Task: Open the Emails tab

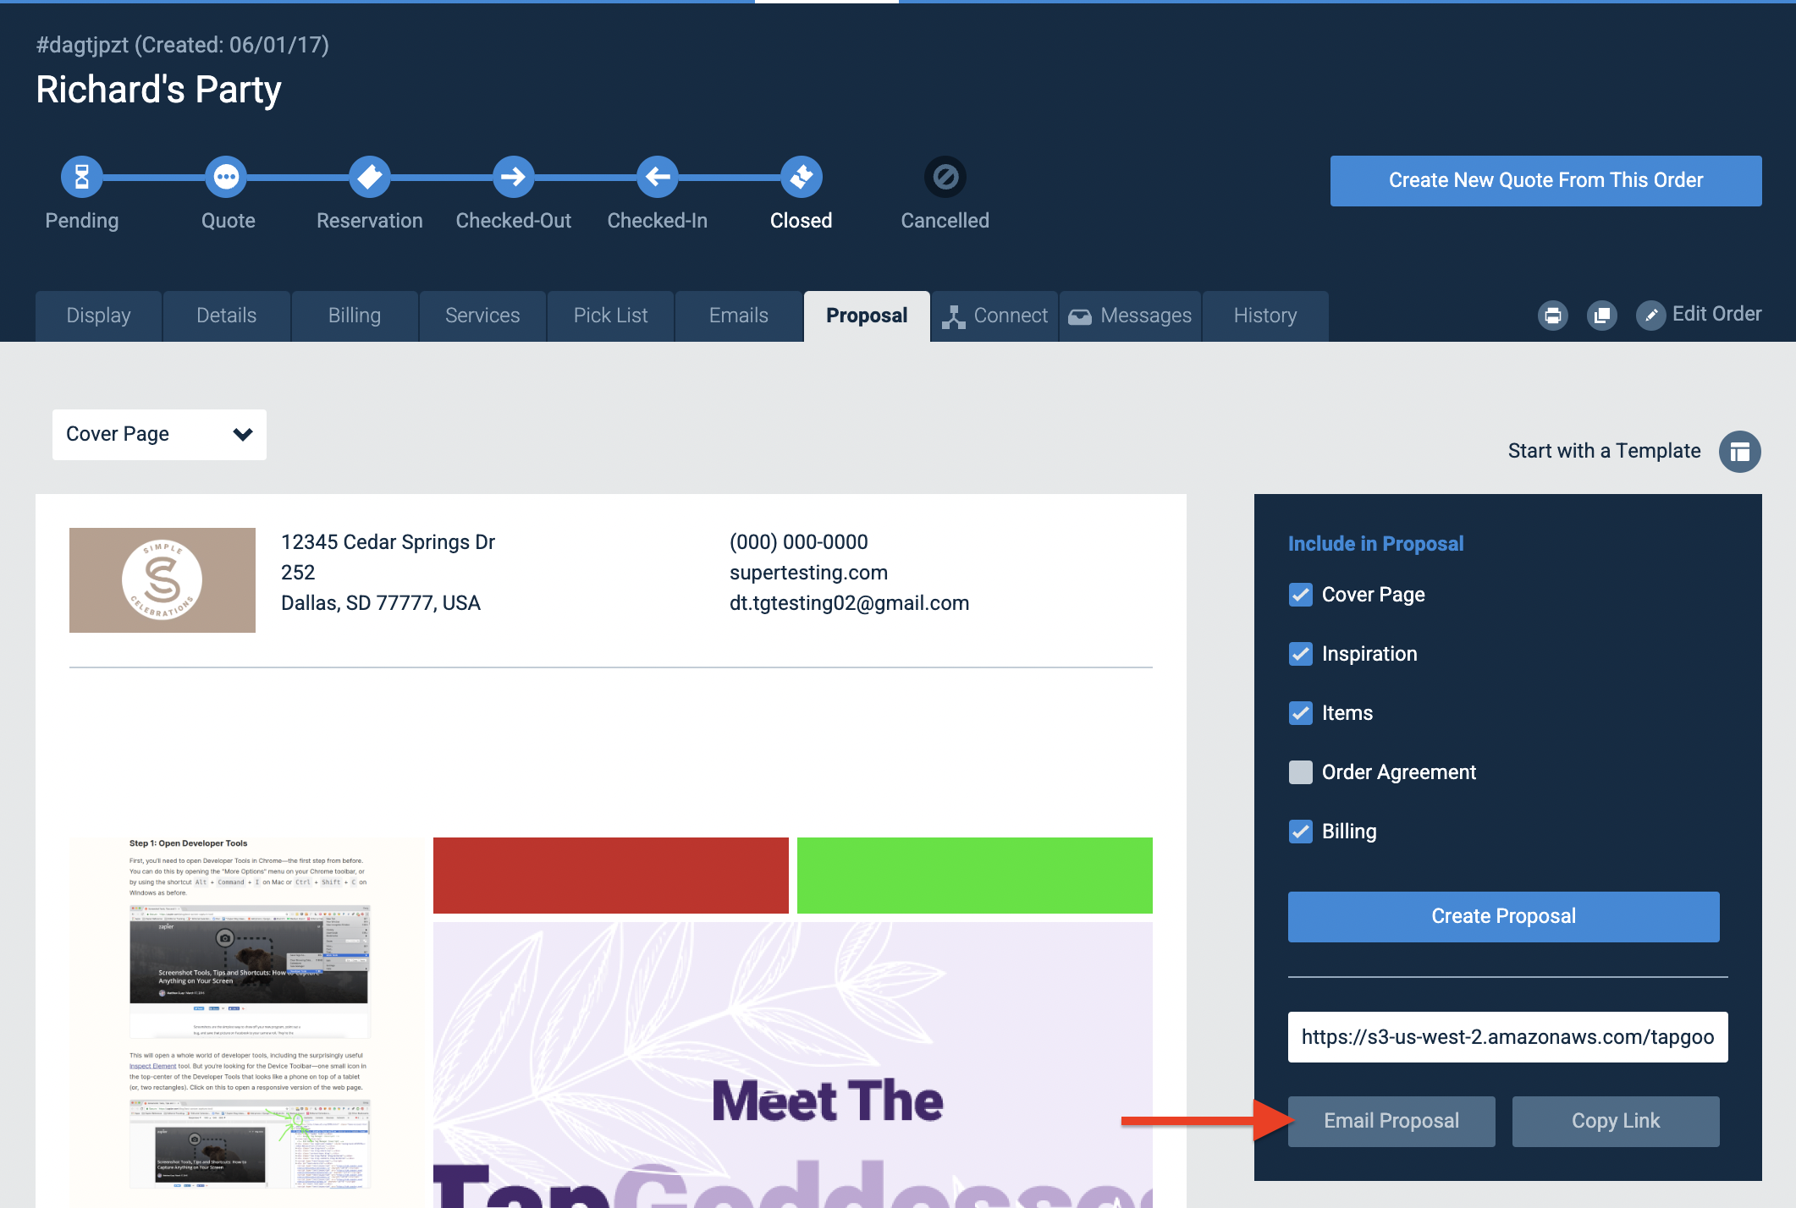Action: (739, 316)
